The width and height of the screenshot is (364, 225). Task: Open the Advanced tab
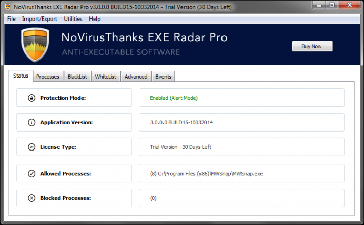(x=136, y=77)
